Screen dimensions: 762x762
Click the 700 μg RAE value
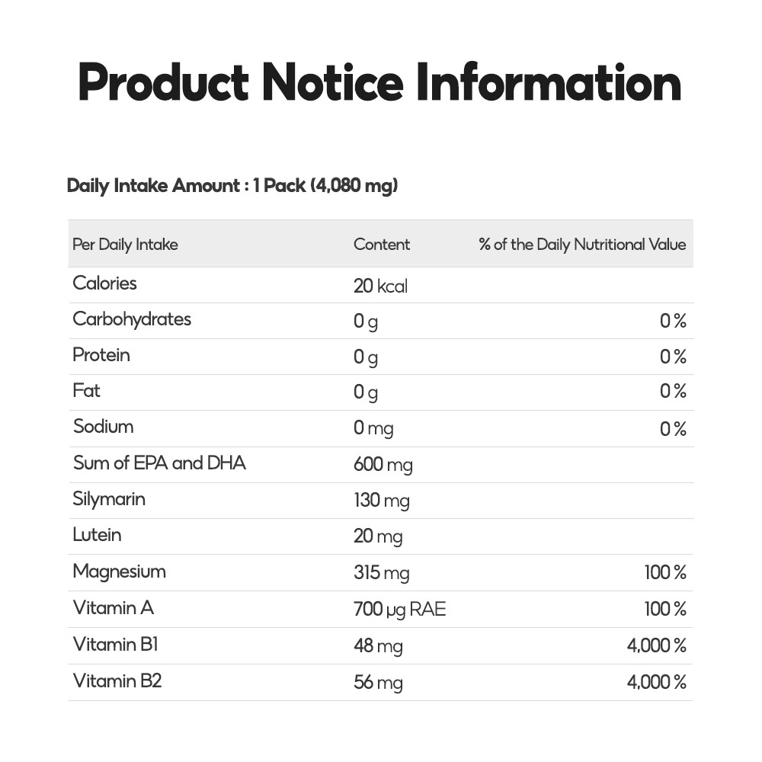(399, 610)
